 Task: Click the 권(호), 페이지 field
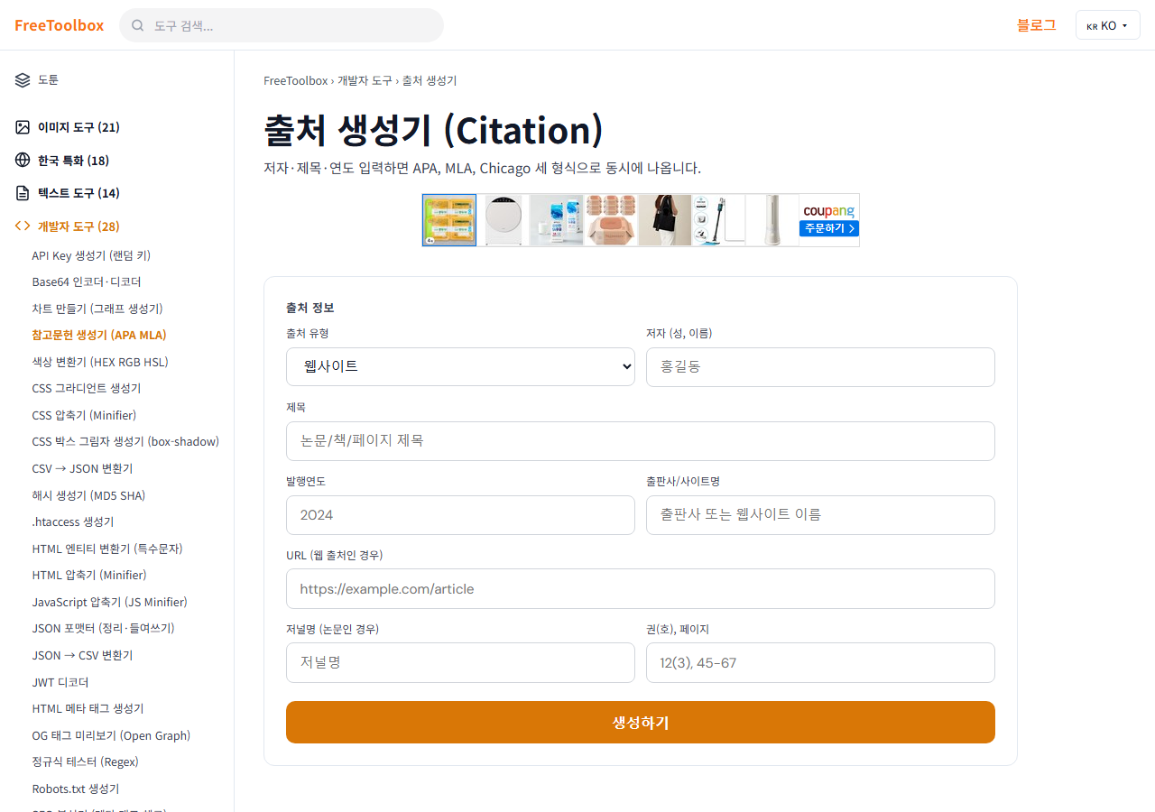pyautogui.click(x=820, y=662)
